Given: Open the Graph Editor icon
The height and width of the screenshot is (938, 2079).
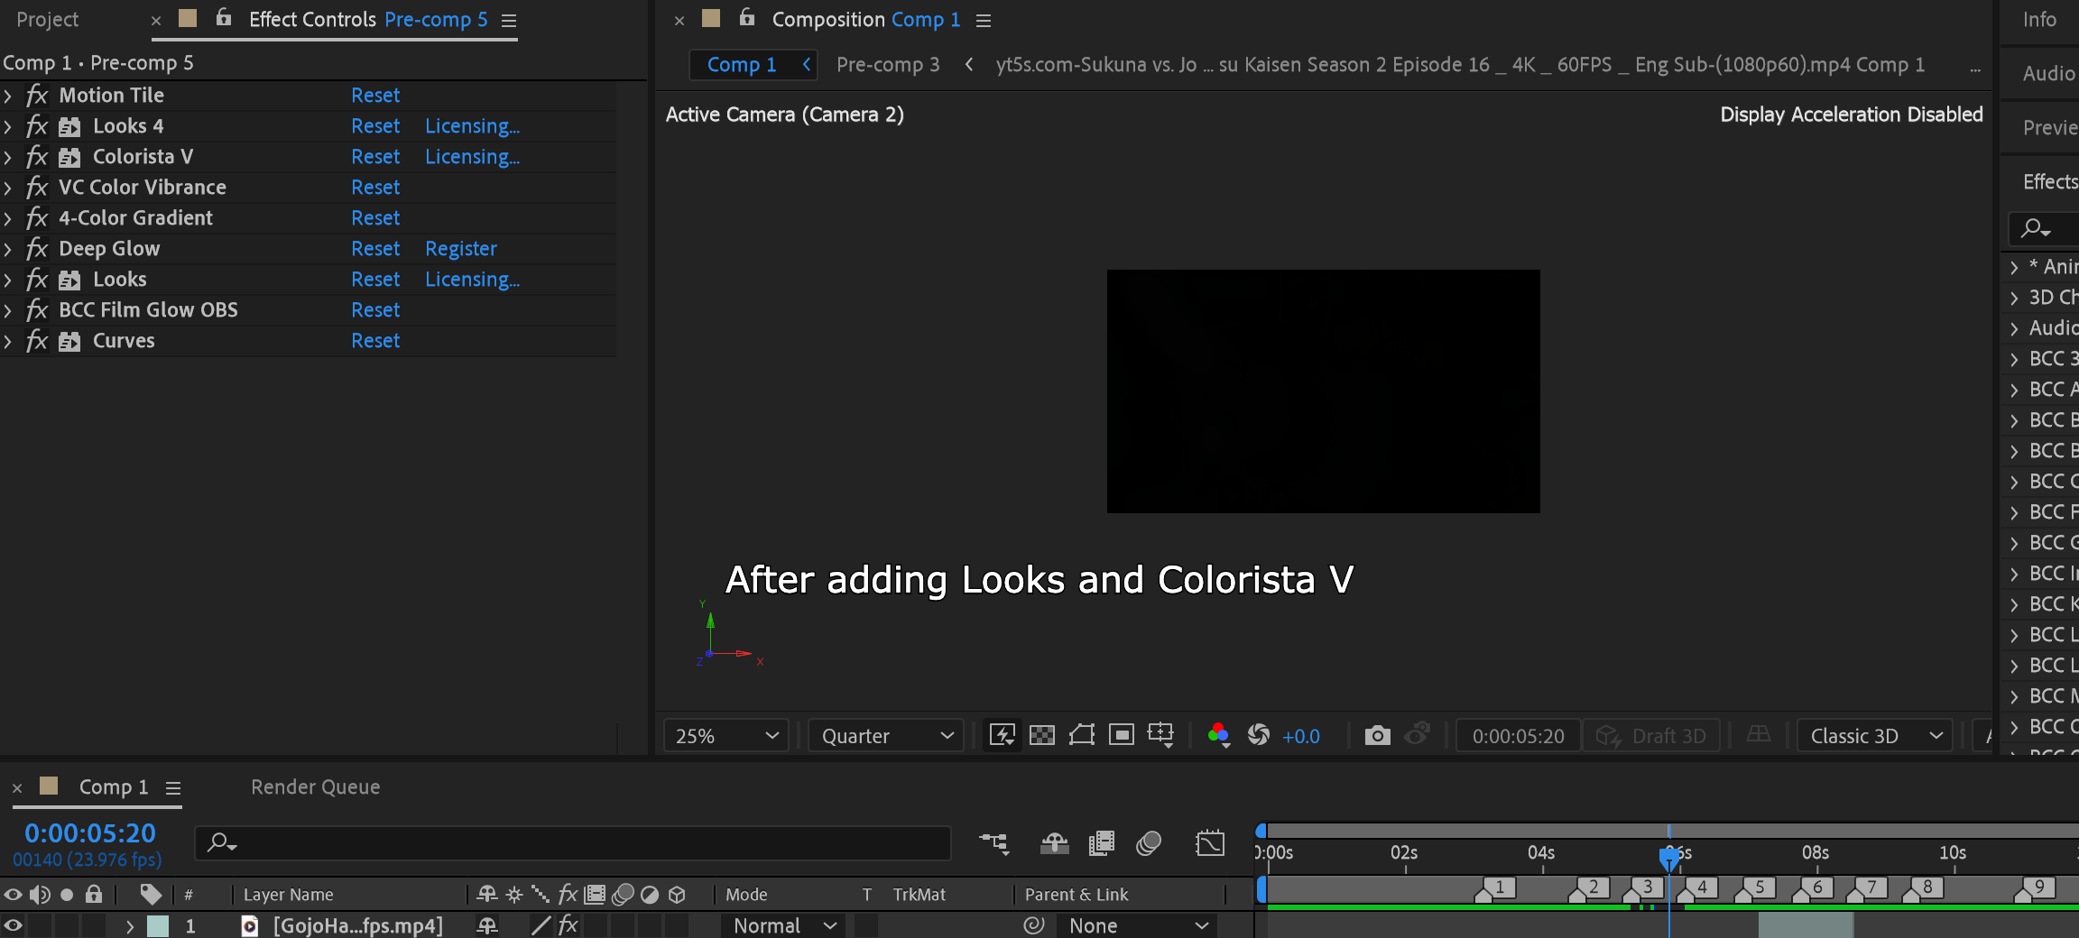Looking at the screenshot, I should pos(1210,843).
